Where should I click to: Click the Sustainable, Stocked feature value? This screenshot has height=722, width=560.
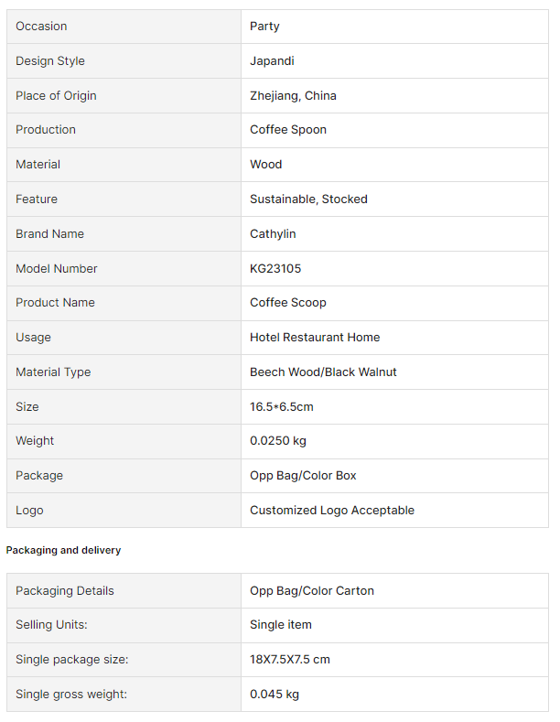[308, 199]
